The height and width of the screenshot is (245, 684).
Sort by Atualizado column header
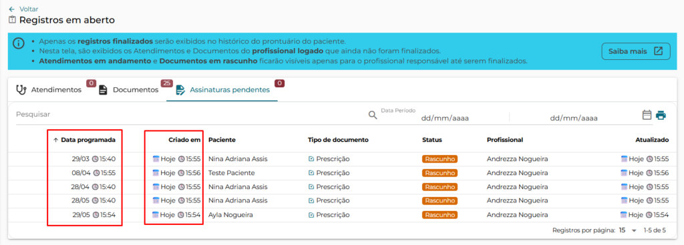tap(652, 140)
